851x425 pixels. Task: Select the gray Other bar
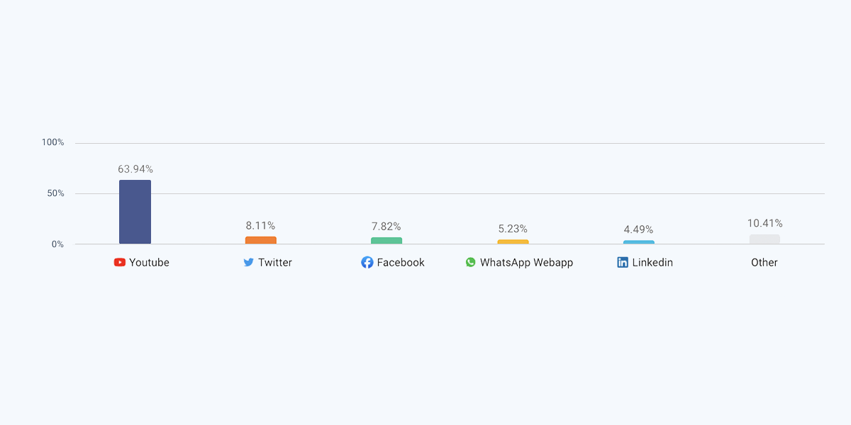[x=764, y=239]
